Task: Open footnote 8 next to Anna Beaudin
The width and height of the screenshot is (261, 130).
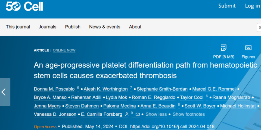Action: pyautogui.click(x=179, y=104)
